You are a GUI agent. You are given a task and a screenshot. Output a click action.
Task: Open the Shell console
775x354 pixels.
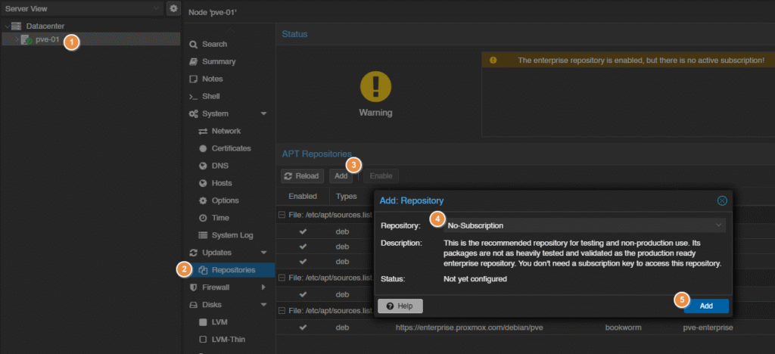[210, 96]
